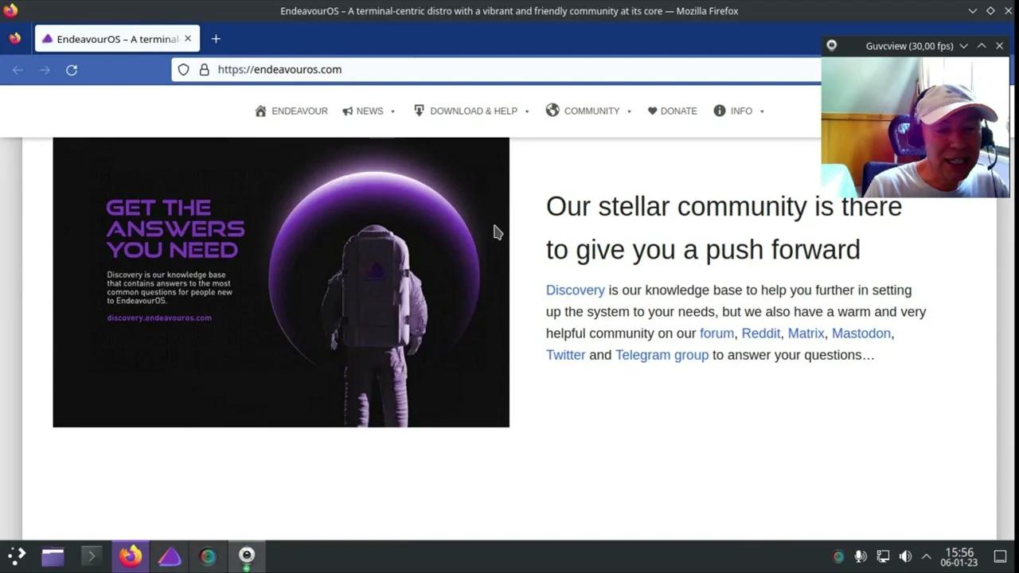Viewport: 1019px width, 573px height.
Task: Open the Mastodon link
Action: pos(861,333)
